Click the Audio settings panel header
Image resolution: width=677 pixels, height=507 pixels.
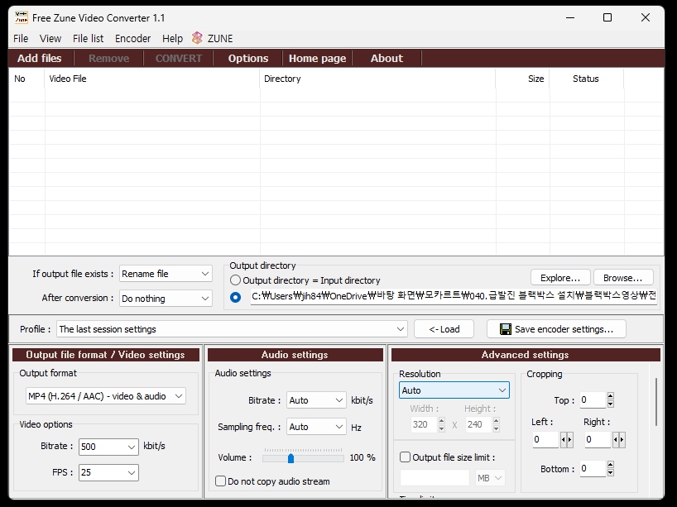295,355
